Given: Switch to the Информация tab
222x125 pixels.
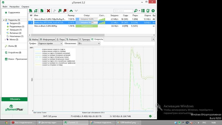Looking at the screenshot, I should click(47, 39).
